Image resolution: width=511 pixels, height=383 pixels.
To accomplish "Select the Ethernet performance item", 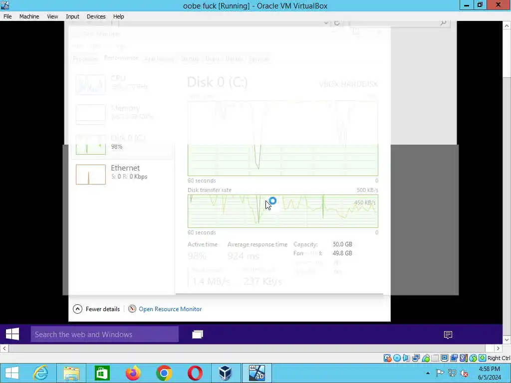I will [122, 174].
